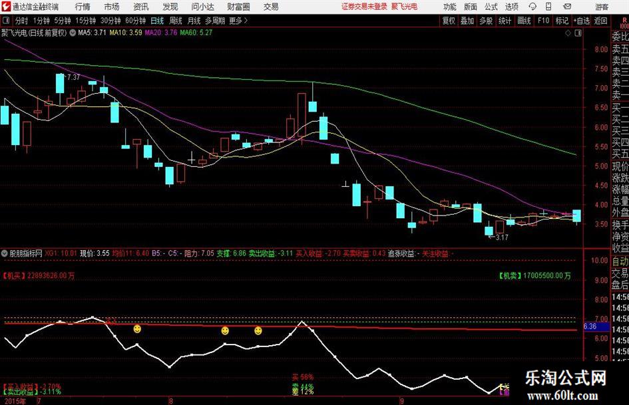Click first smiley face marker on indicator
This screenshot has height=405, width=629.
point(137,329)
